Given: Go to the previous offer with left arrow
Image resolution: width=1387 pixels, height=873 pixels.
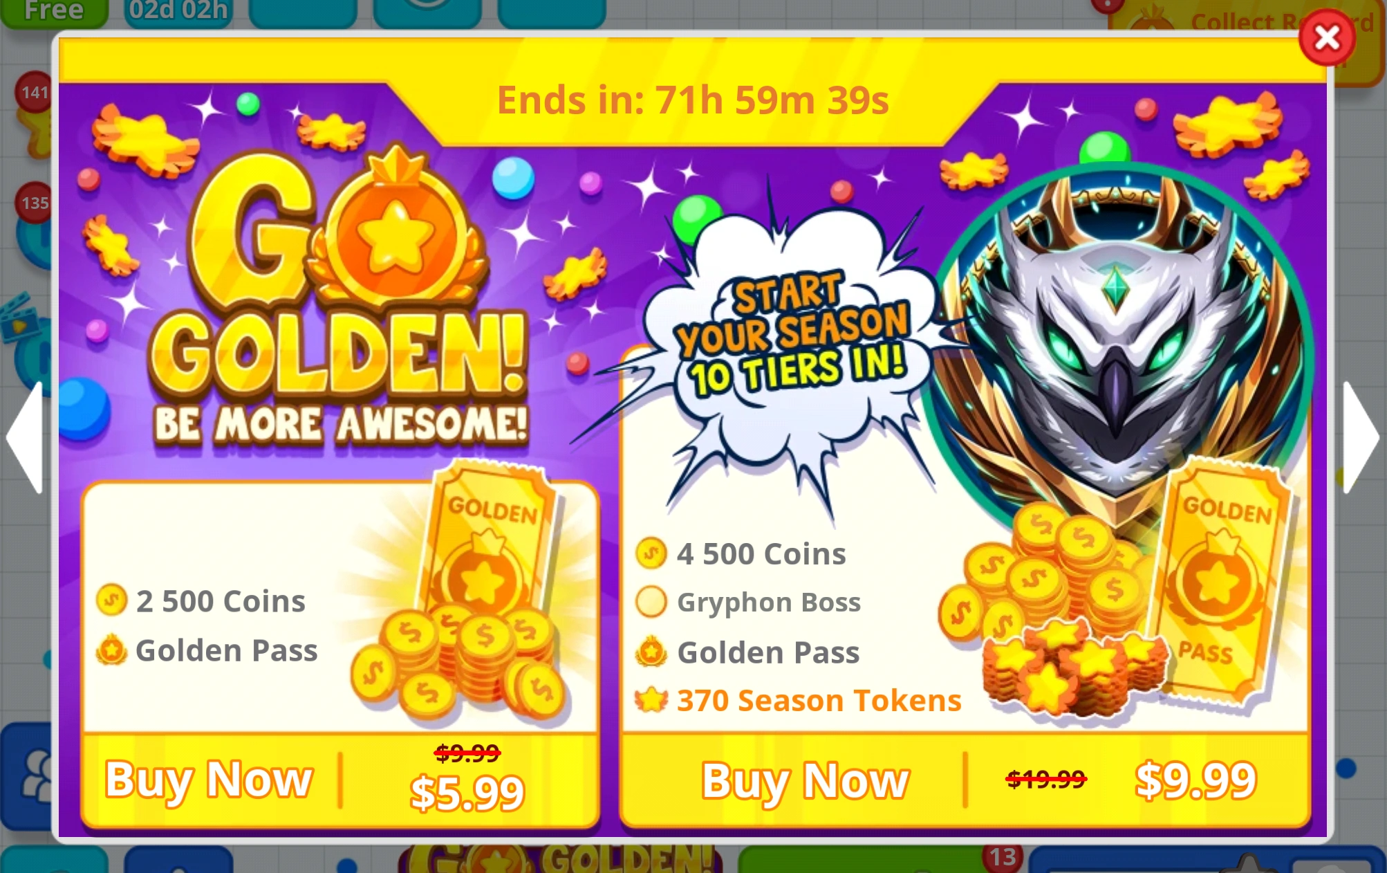Looking at the screenshot, I should [x=25, y=437].
